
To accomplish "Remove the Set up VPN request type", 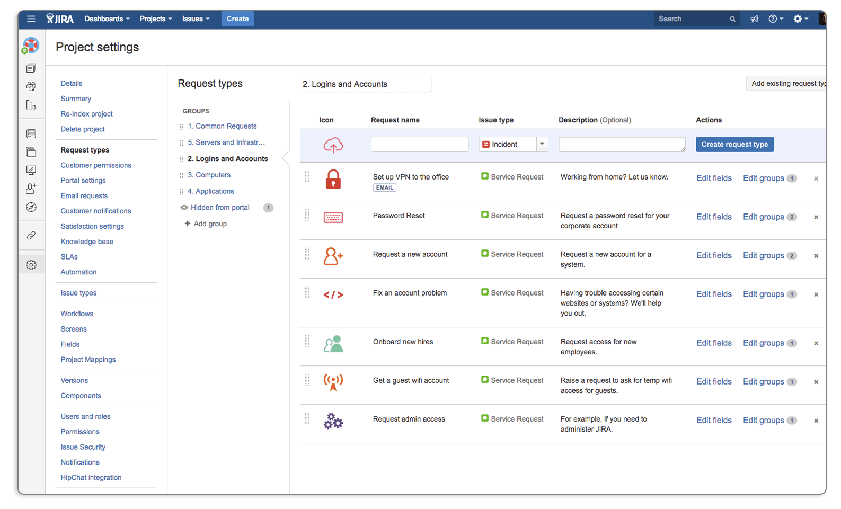I will pos(816,178).
